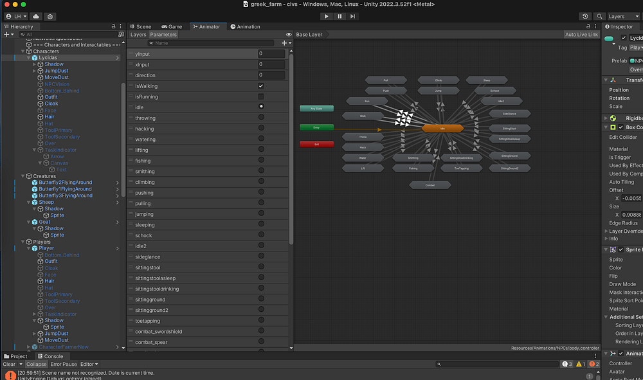Open the Undo History icon
This screenshot has height=380, width=643.
coord(585,16)
